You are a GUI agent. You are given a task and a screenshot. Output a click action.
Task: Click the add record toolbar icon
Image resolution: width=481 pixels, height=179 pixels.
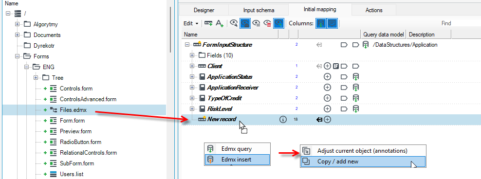pos(208,23)
